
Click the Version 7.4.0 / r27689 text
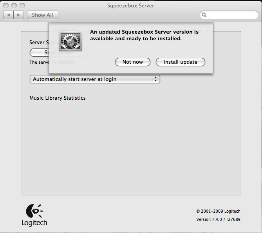(218, 219)
